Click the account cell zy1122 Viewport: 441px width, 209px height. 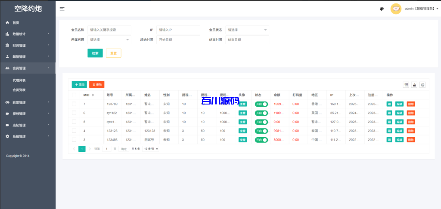pyautogui.click(x=112, y=113)
